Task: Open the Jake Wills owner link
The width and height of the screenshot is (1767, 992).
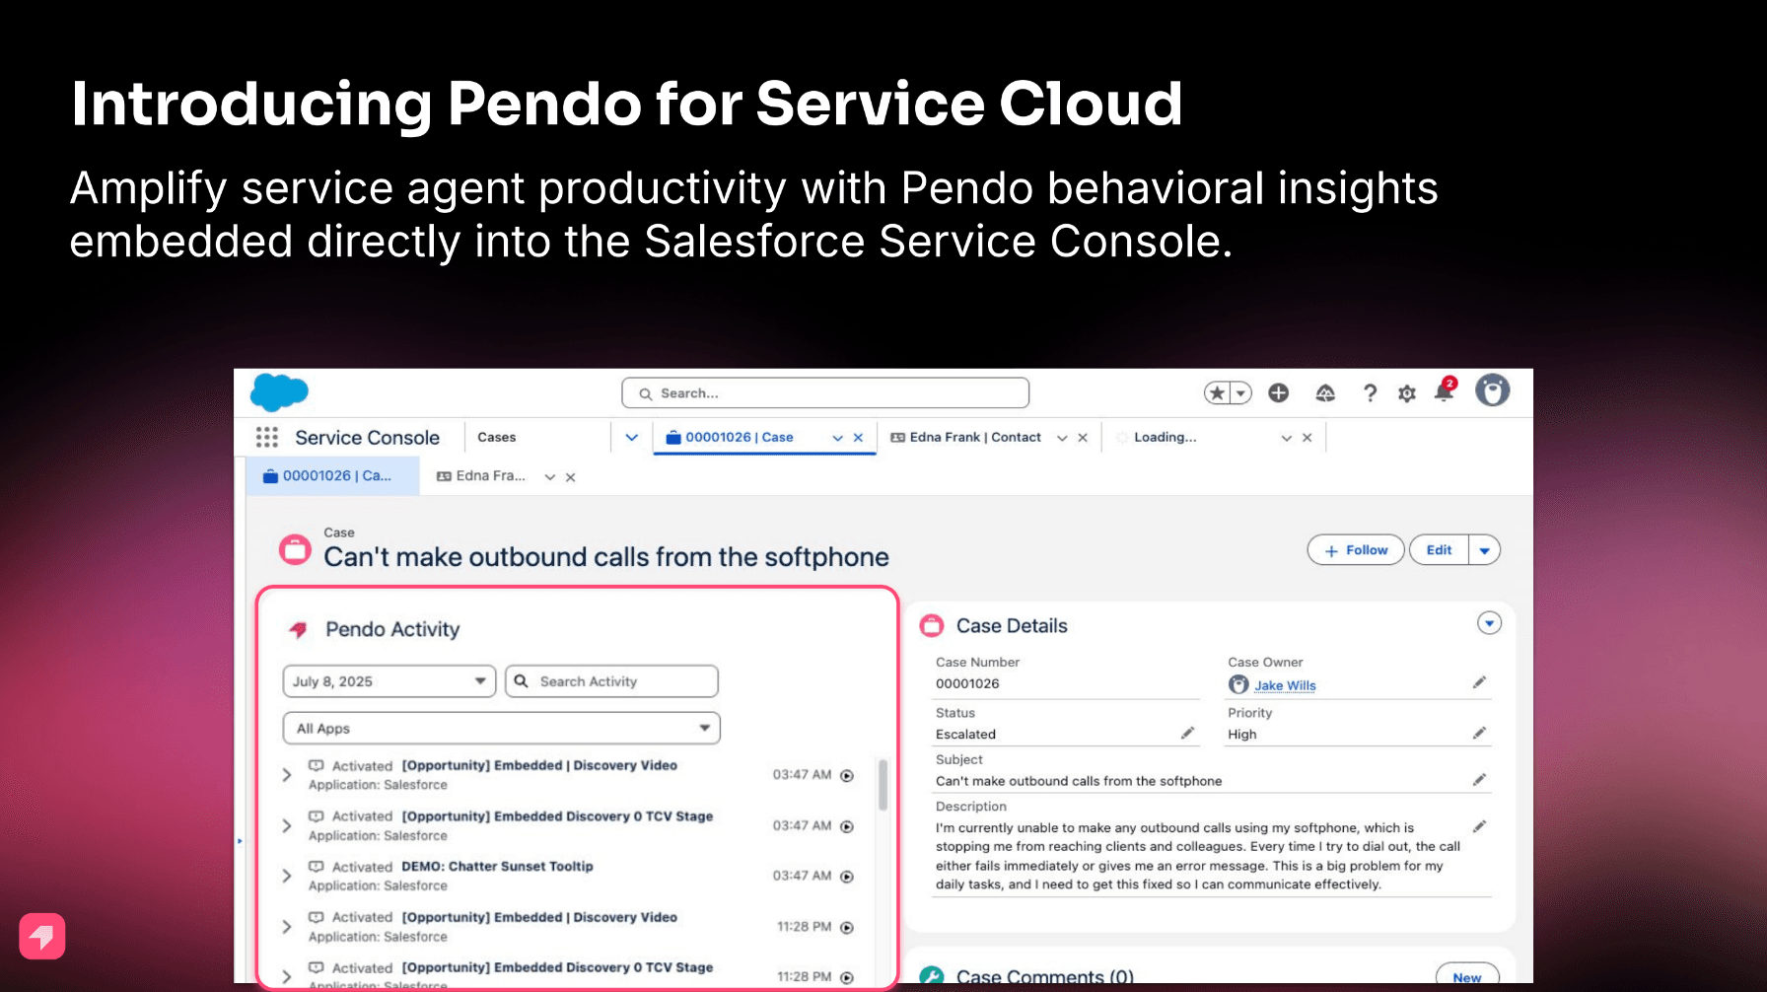Action: coord(1285,685)
